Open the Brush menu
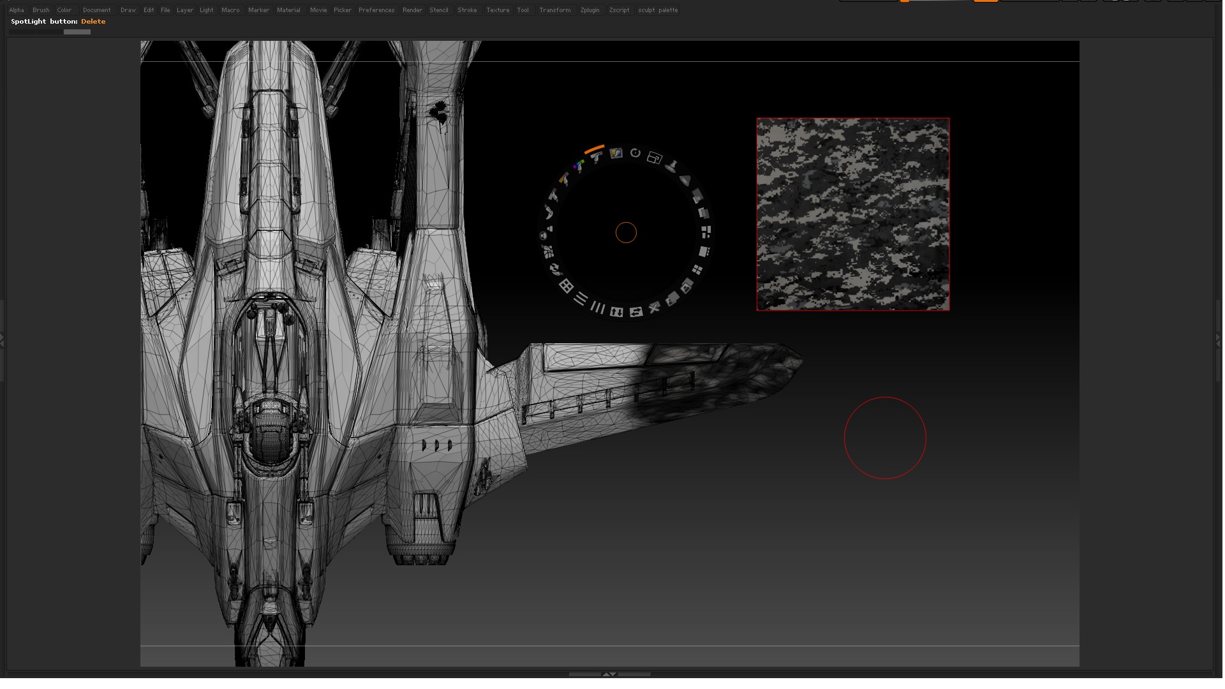This screenshot has width=1225, height=689. (x=41, y=10)
